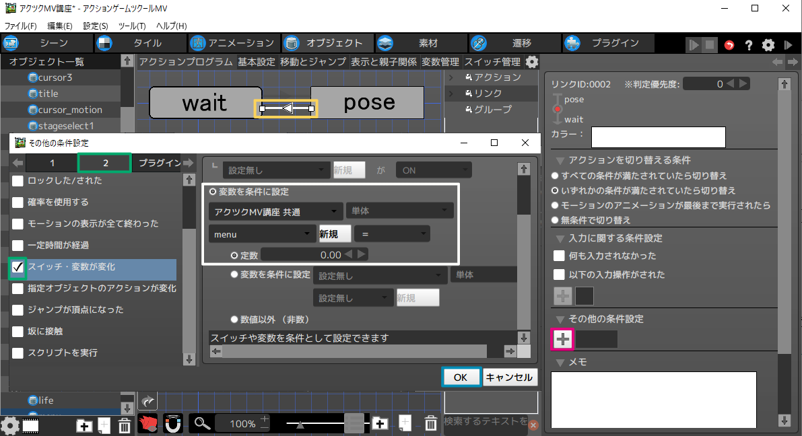Image resolution: width=802 pixels, height=436 pixels.
Task: Open the アクツクMV講座 共通 dropdown
Action: [x=275, y=211]
